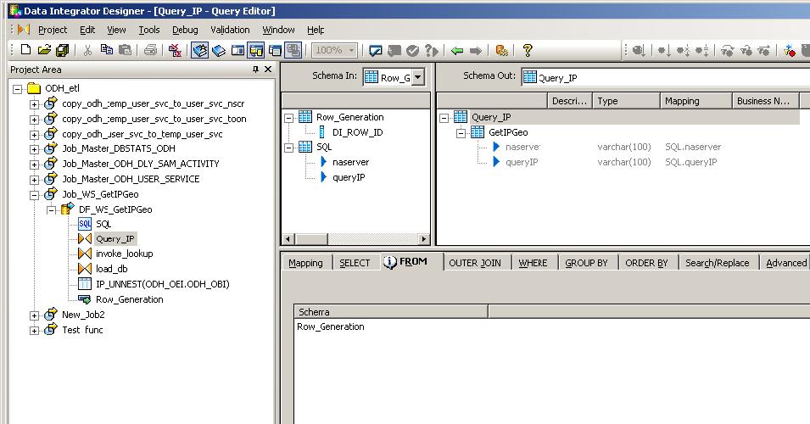Click the Mapping column header

[695, 101]
